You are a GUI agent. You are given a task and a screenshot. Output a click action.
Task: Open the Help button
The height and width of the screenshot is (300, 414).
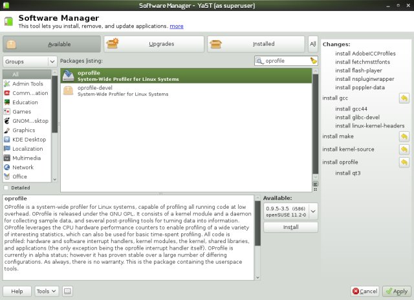[x=17, y=292]
